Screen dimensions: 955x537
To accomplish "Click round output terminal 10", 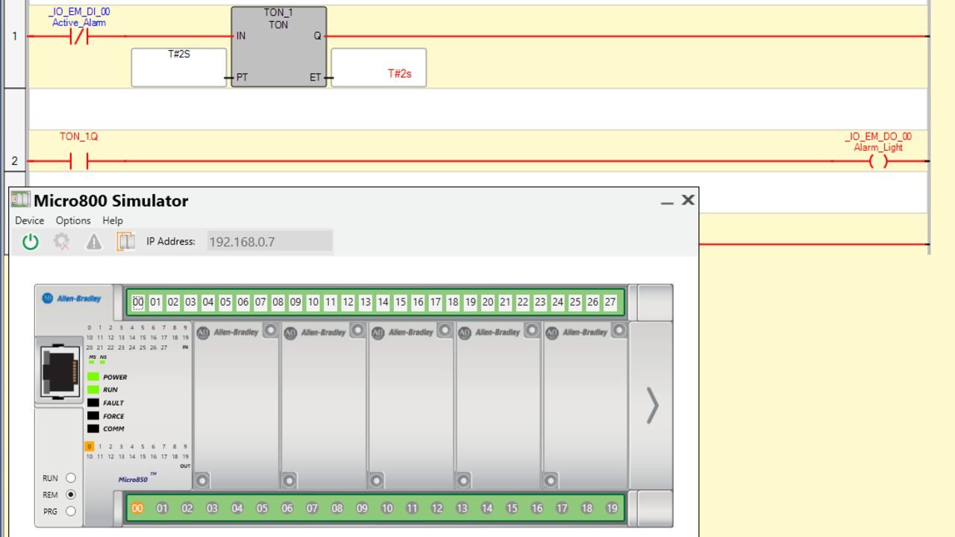I will pyautogui.click(x=387, y=509).
